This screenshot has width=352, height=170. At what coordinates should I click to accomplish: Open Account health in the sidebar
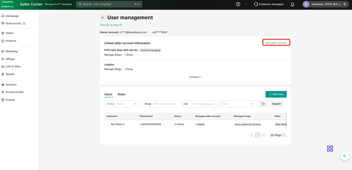[x=14, y=92]
